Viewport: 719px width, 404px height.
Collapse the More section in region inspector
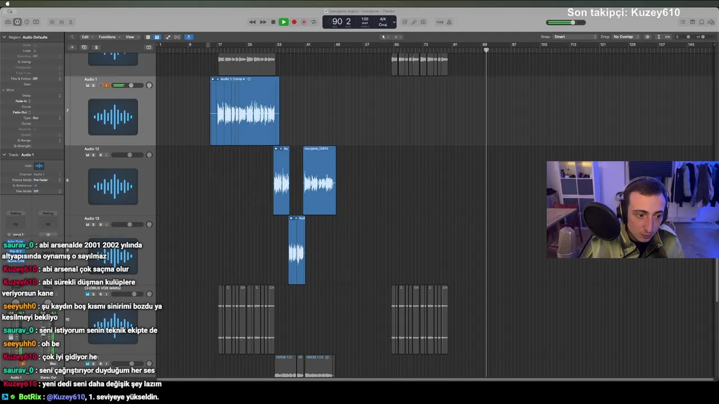point(3,90)
